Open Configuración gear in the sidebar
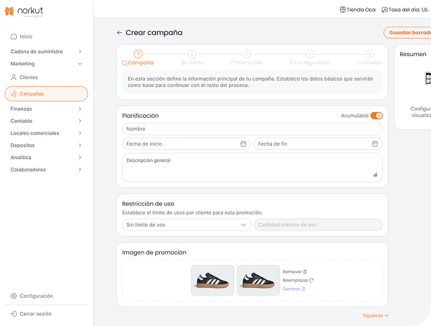The width and height of the screenshot is (431, 326). [14, 296]
